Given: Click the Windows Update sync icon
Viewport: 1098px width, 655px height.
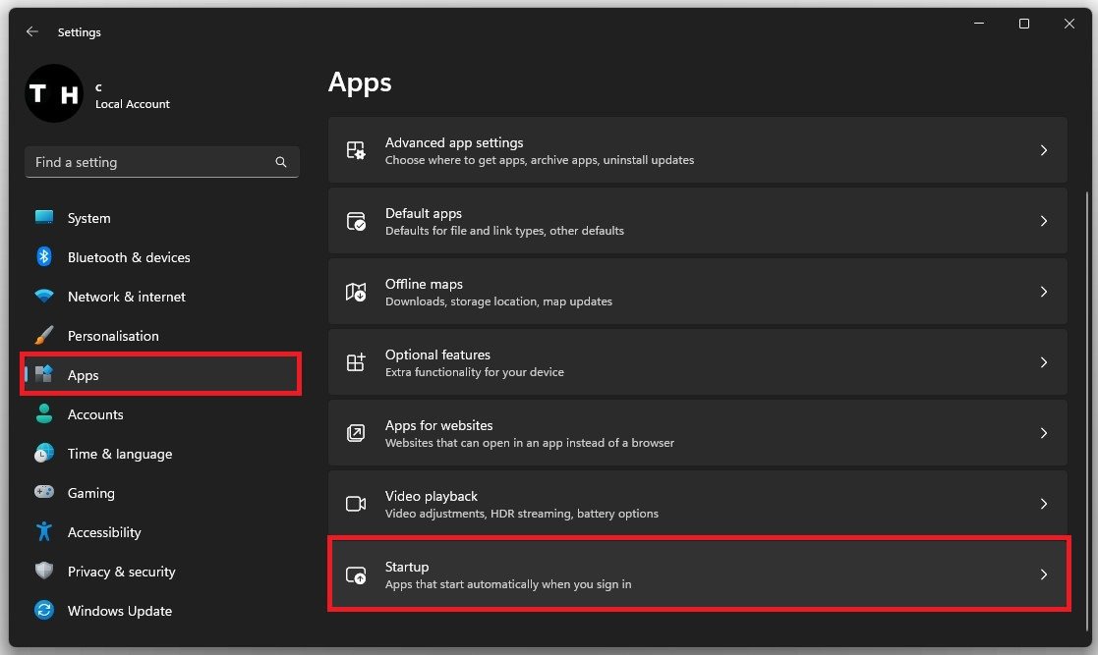Looking at the screenshot, I should pyautogui.click(x=44, y=611).
